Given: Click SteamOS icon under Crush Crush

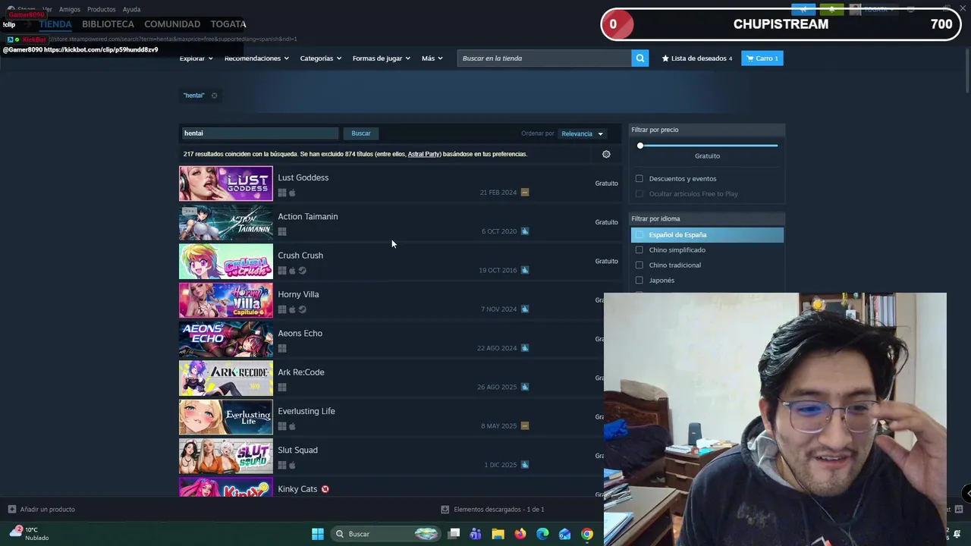Looking at the screenshot, I should 302,271.
